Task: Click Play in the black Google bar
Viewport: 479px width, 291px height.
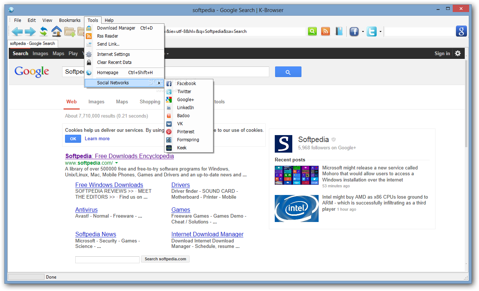Action: (73, 53)
